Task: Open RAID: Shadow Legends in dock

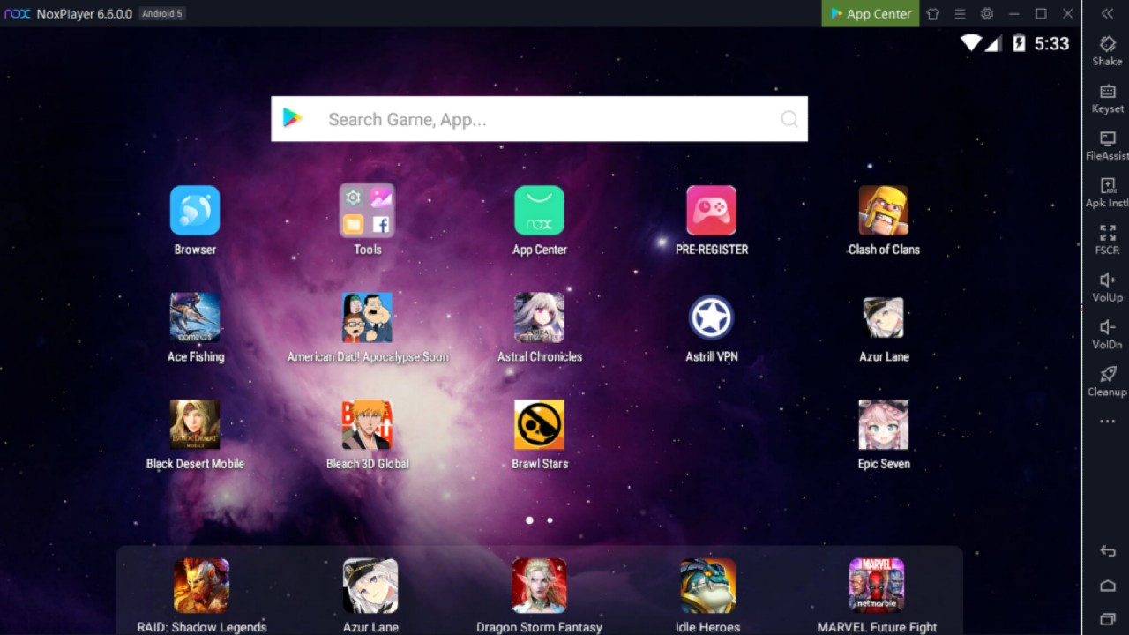Action: (201, 586)
